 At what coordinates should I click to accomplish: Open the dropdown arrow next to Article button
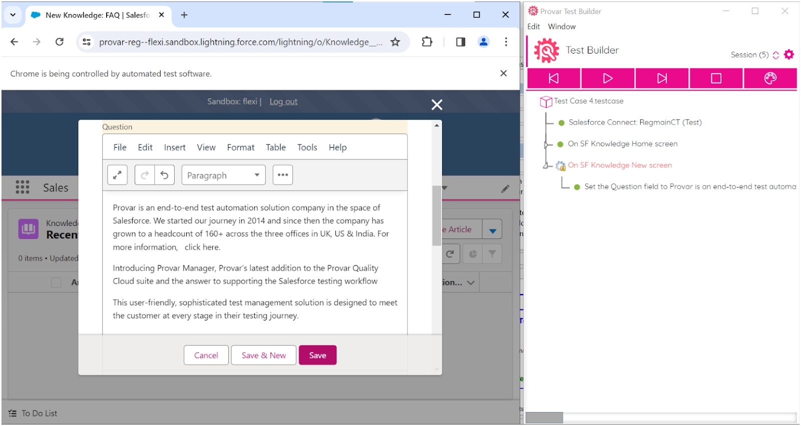(x=493, y=230)
